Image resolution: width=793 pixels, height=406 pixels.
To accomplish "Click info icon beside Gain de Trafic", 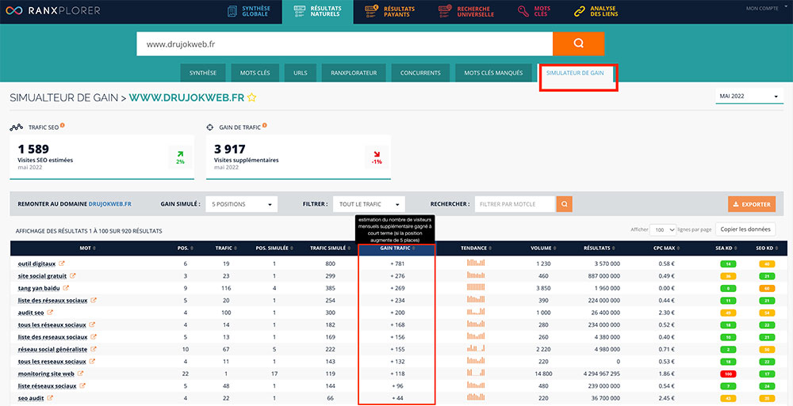I will (265, 125).
